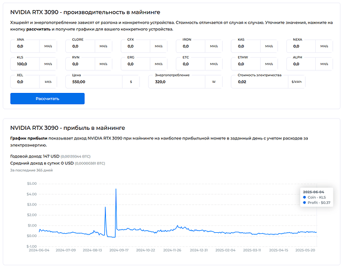Click the $2.00 y-axis label
Viewport: 342px width, 267px height.
(32, 215)
